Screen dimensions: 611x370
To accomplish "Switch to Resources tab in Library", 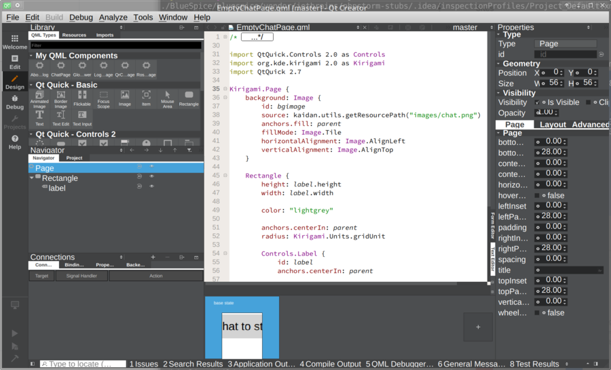I will point(74,35).
